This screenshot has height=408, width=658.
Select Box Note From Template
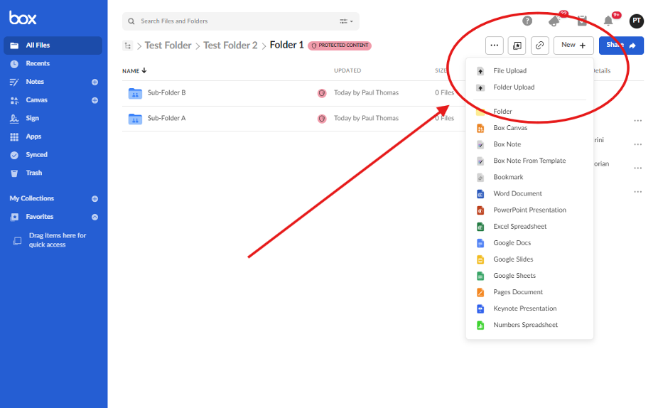point(529,161)
